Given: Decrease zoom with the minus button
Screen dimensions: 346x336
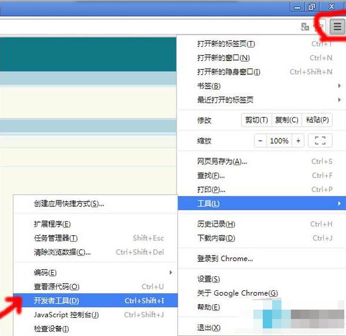Looking at the screenshot, I should point(260,141).
